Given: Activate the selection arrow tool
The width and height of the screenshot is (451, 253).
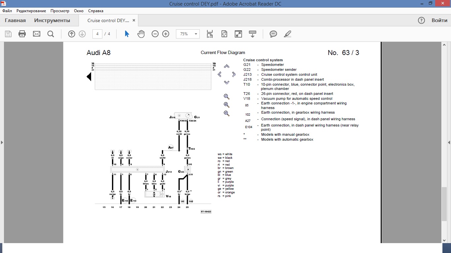Looking at the screenshot, I should pyautogui.click(x=127, y=34).
